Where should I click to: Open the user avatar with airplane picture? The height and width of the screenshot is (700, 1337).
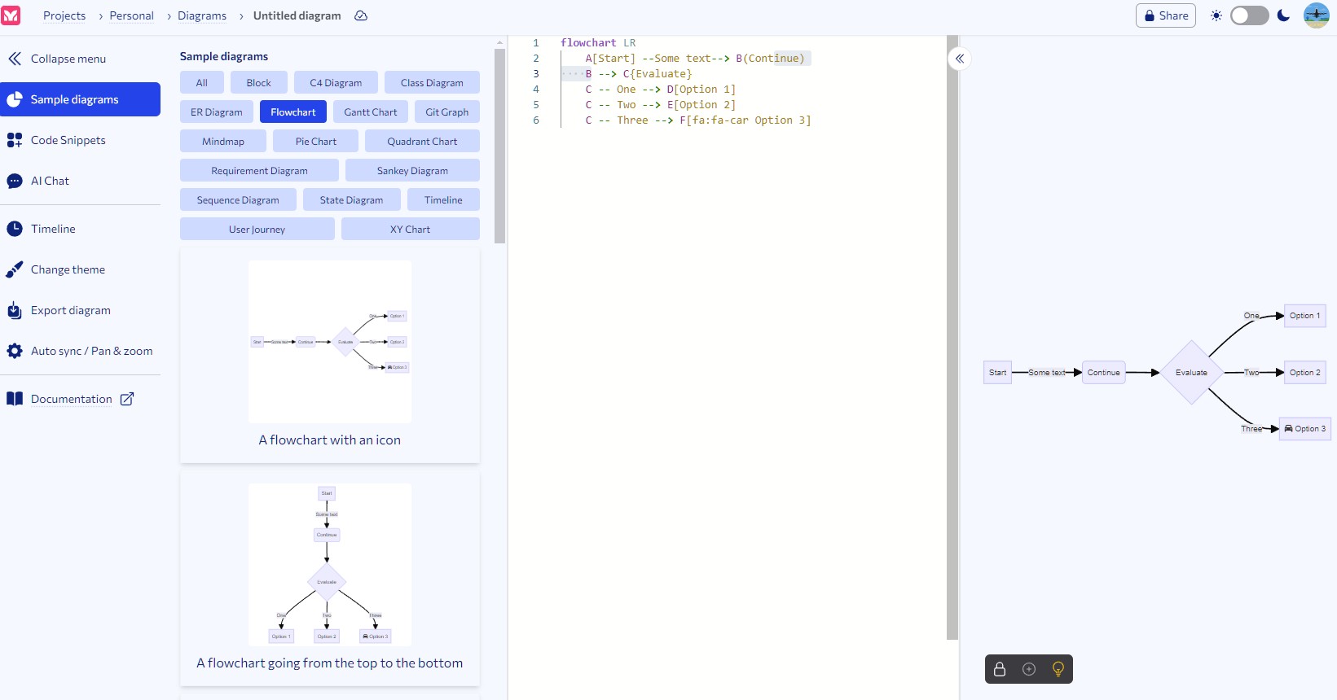pyautogui.click(x=1316, y=15)
